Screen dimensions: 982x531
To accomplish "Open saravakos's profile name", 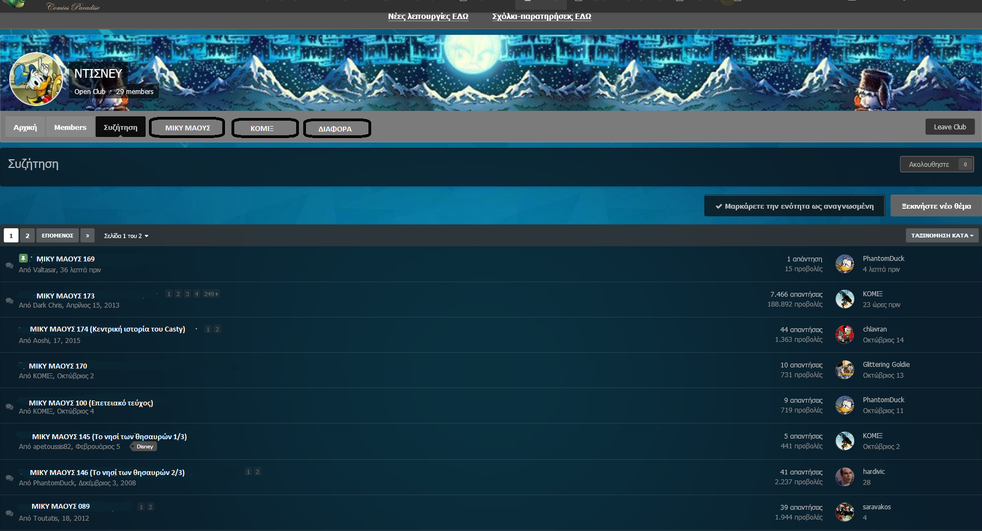I will point(877,507).
